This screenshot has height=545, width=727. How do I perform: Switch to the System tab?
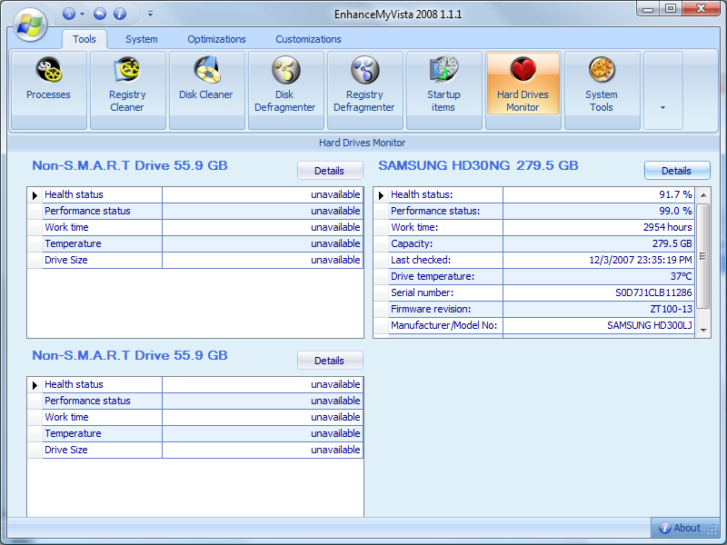coord(142,39)
